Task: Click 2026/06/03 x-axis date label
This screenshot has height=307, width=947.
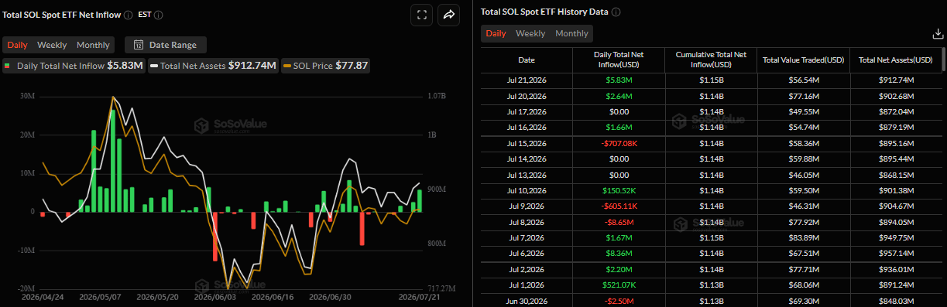Action: (x=214, y=297)
